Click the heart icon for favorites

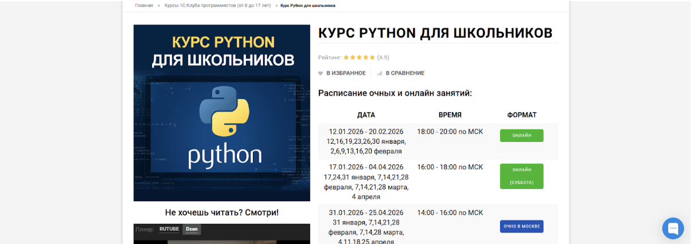pyautogui.click(x=321, y=73)
